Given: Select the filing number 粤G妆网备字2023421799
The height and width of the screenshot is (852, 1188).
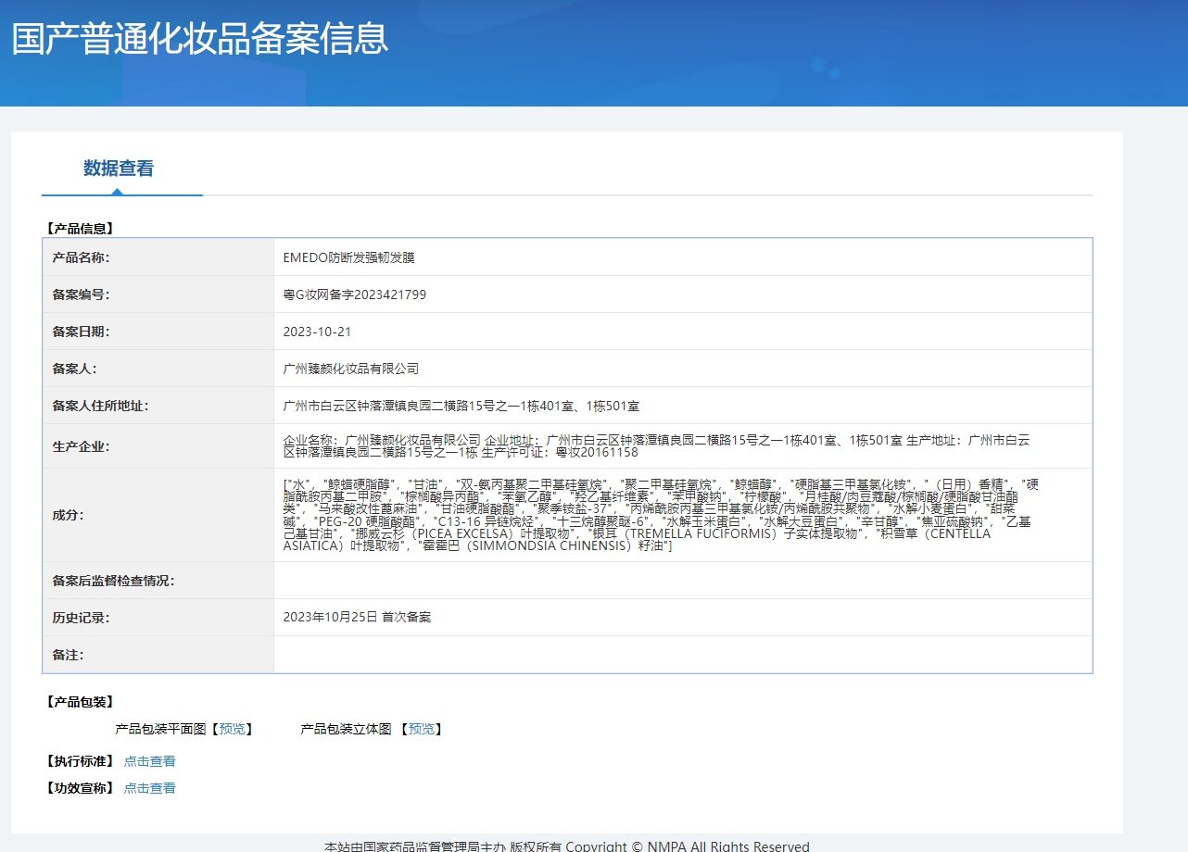Looking at the screenshot, I should pyautogui.click(x=357, y=294).
